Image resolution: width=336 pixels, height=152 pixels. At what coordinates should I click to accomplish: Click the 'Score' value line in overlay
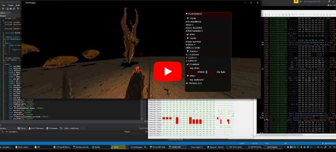[194, 28]
